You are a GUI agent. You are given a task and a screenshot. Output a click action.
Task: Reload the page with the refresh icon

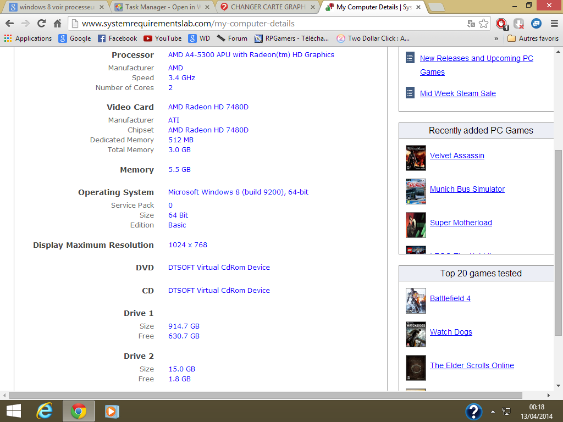pyautogui.click(x=41, y=24)
